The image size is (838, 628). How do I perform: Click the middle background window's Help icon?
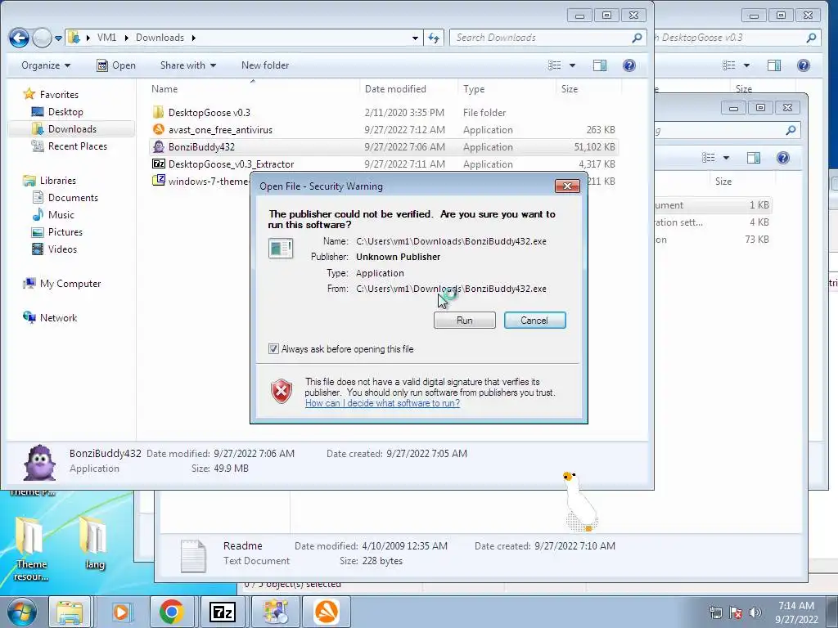(783, 158)
